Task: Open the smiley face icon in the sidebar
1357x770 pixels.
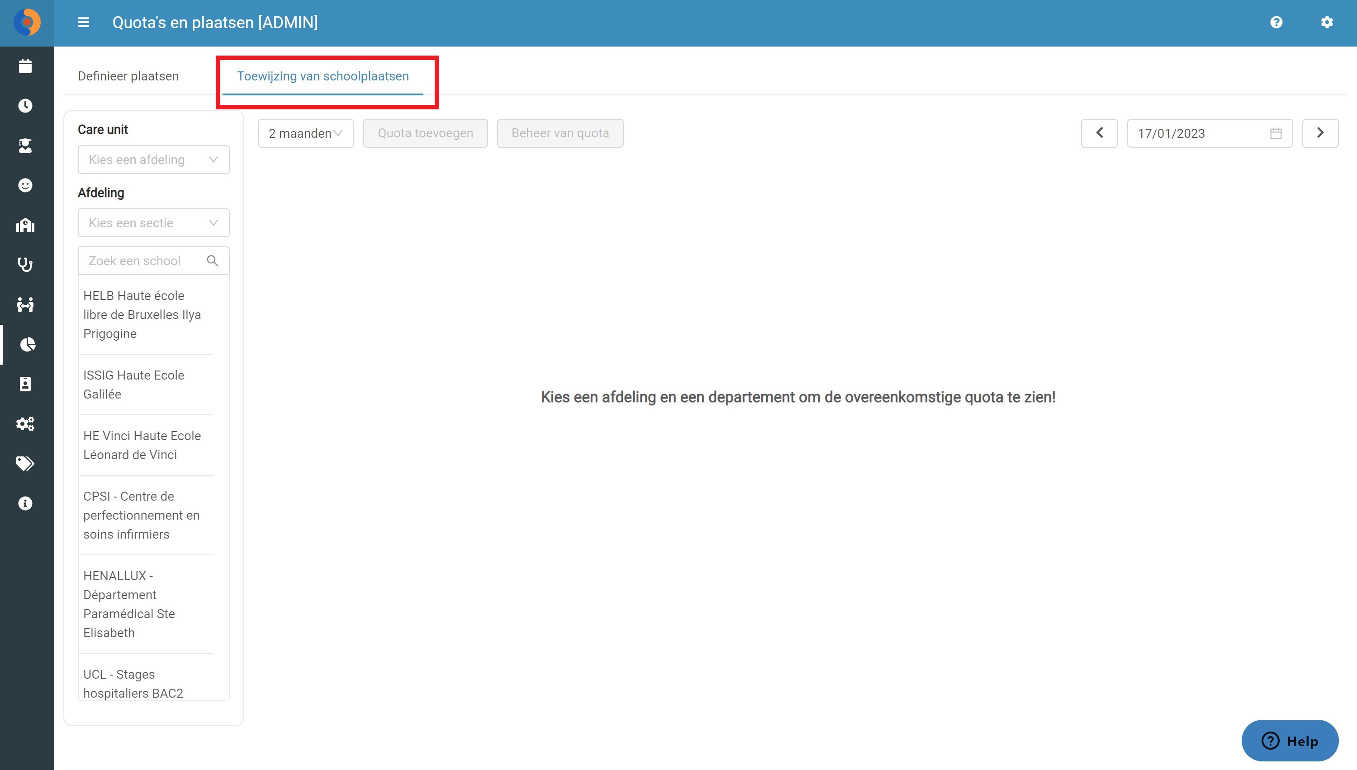Action: click(x=25, y=185)
